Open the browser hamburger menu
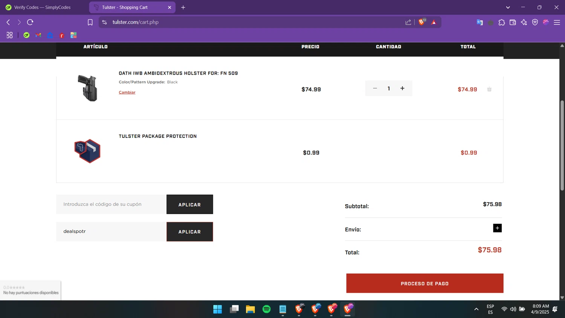 [557, 23]
